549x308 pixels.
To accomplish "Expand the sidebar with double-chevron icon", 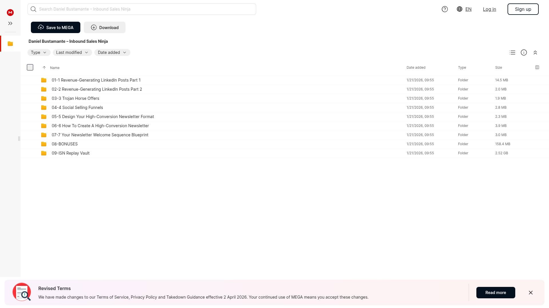I will (x=10, y=23).
